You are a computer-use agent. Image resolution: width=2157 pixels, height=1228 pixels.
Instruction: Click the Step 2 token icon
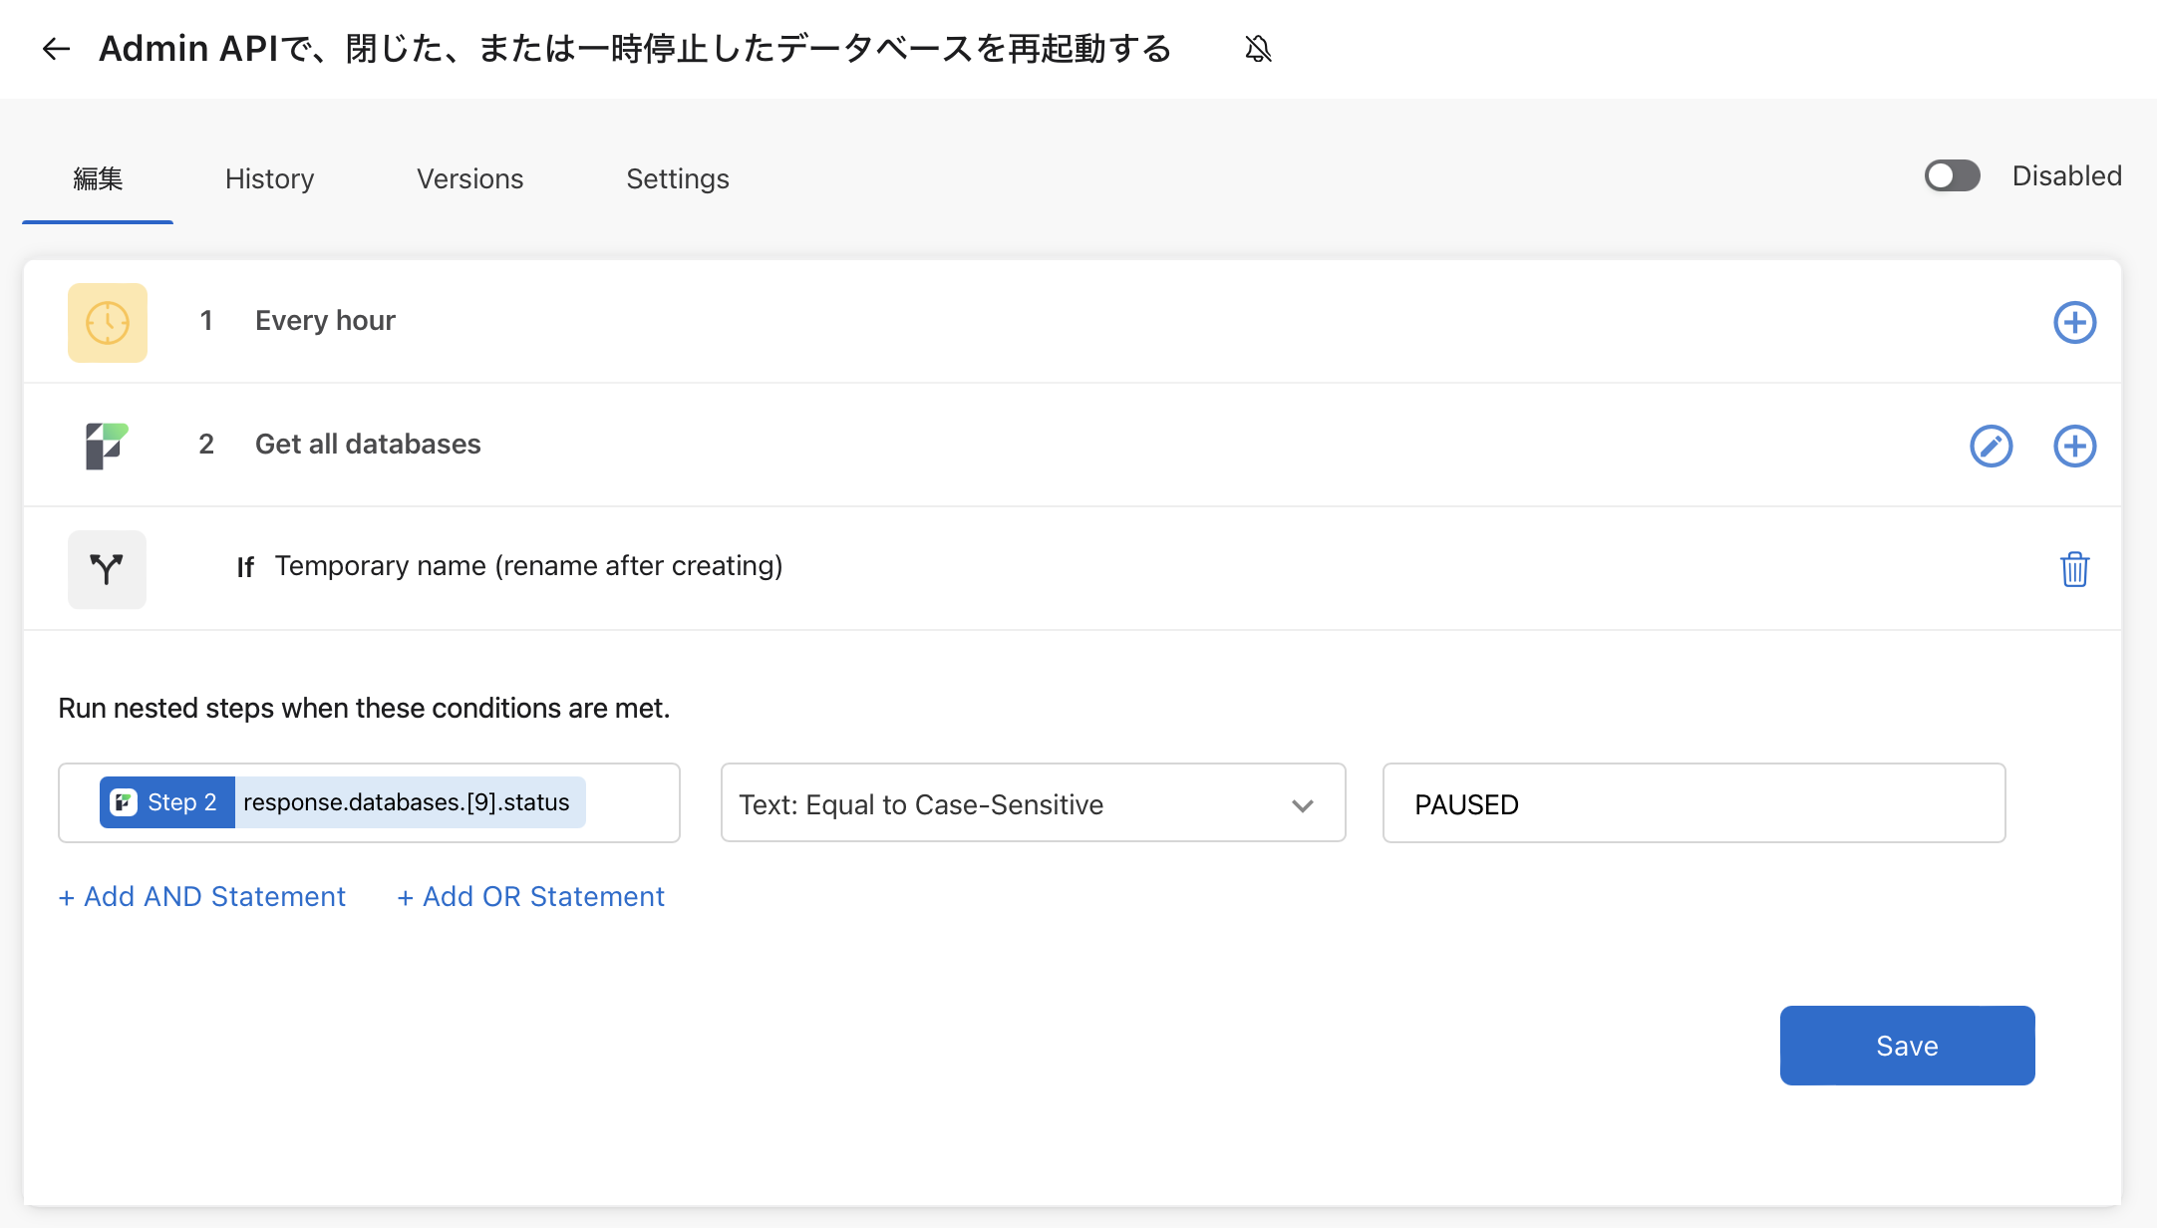[124, 802]
